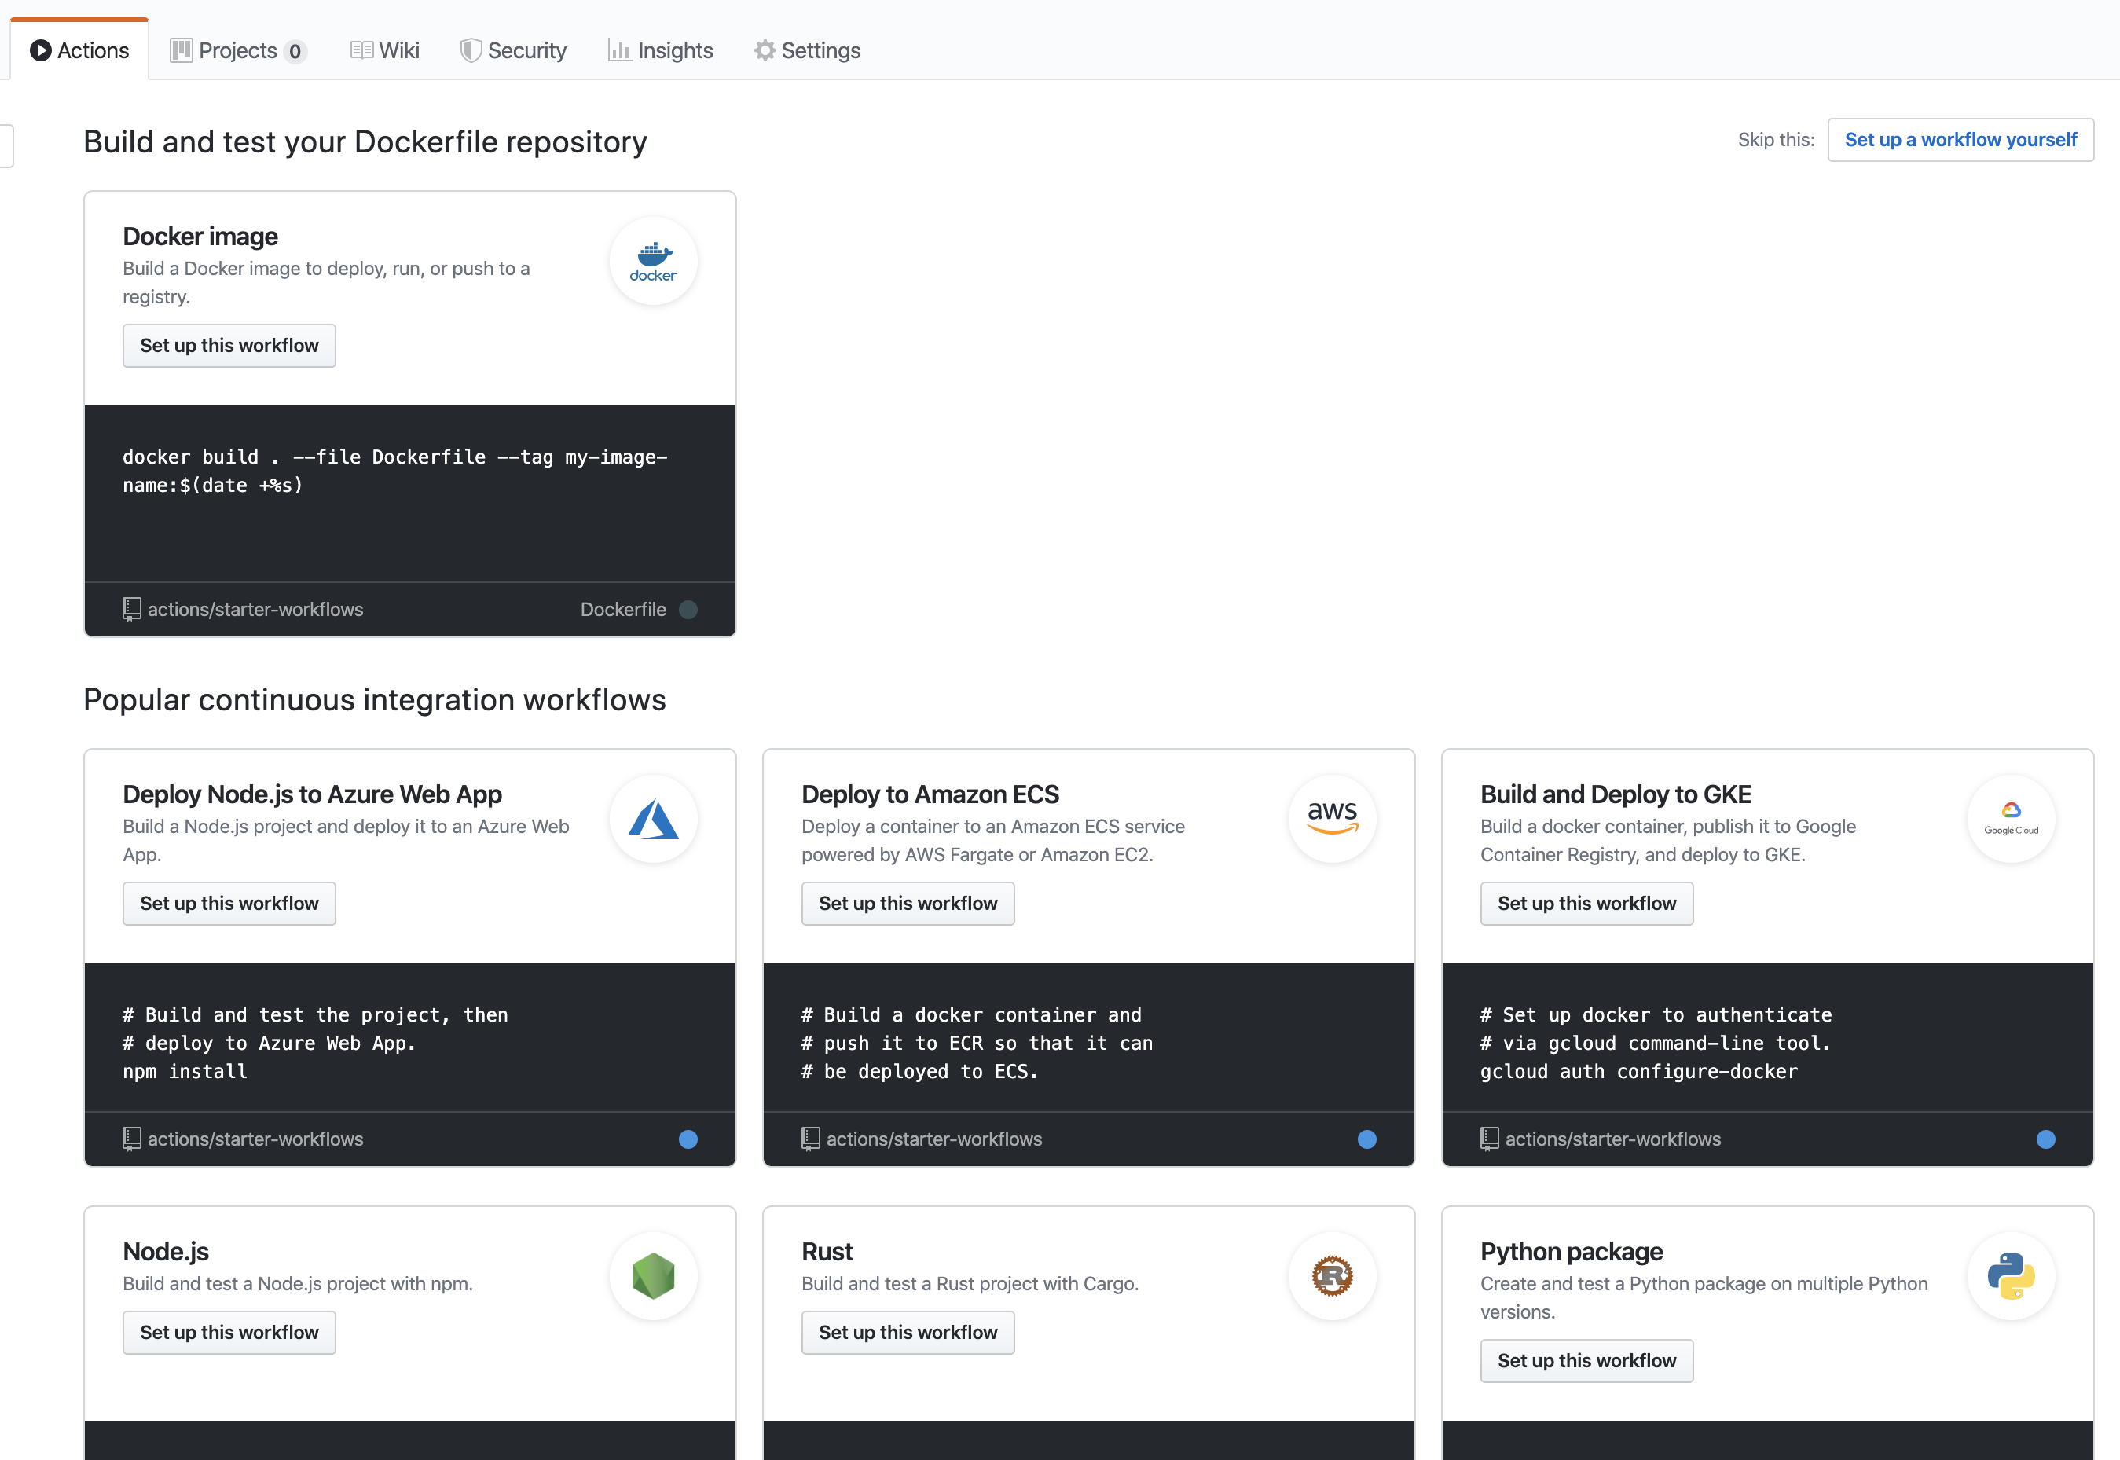Set up the Node.js workflow
Screen dimensions: 2120x1460
coord(229,1333)
